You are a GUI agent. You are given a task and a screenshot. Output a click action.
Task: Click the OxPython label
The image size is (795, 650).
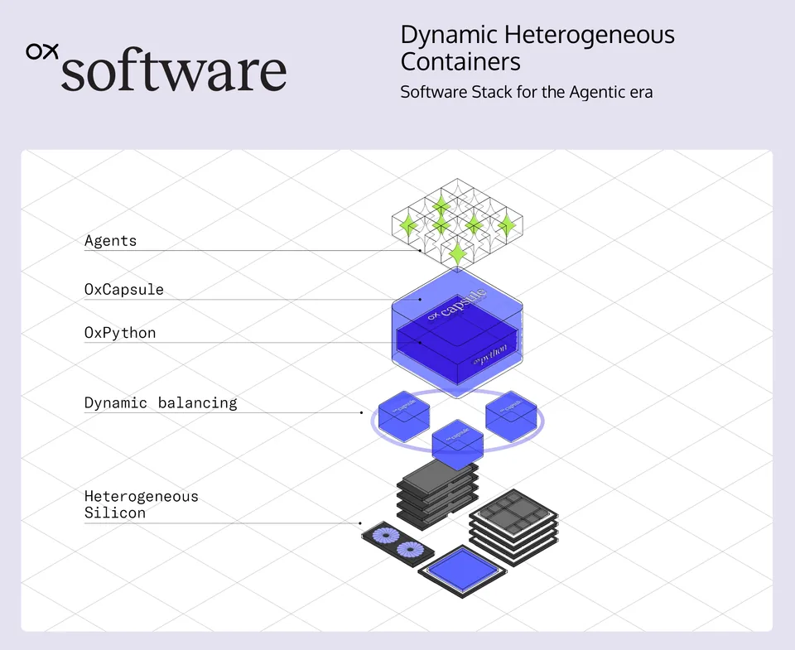click(x=120, y=333)
